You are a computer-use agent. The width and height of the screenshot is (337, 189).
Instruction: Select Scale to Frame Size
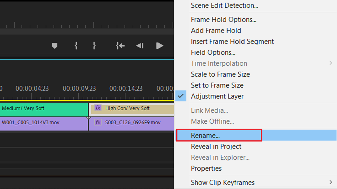click(220, 74)
